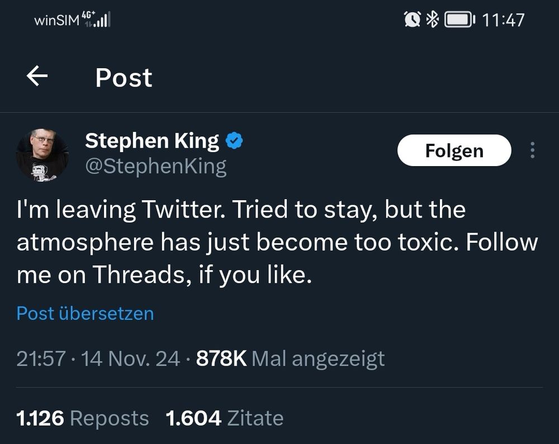The image size is (559, 444).
Task: Open the @StephenKing handle link
Action: 155,165
